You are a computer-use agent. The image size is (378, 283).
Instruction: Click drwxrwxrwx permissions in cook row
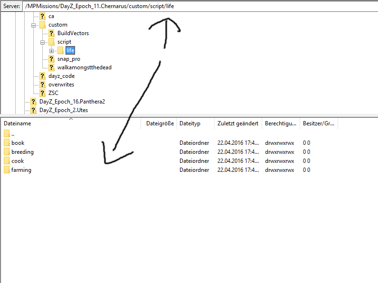(x=280, y=161)
